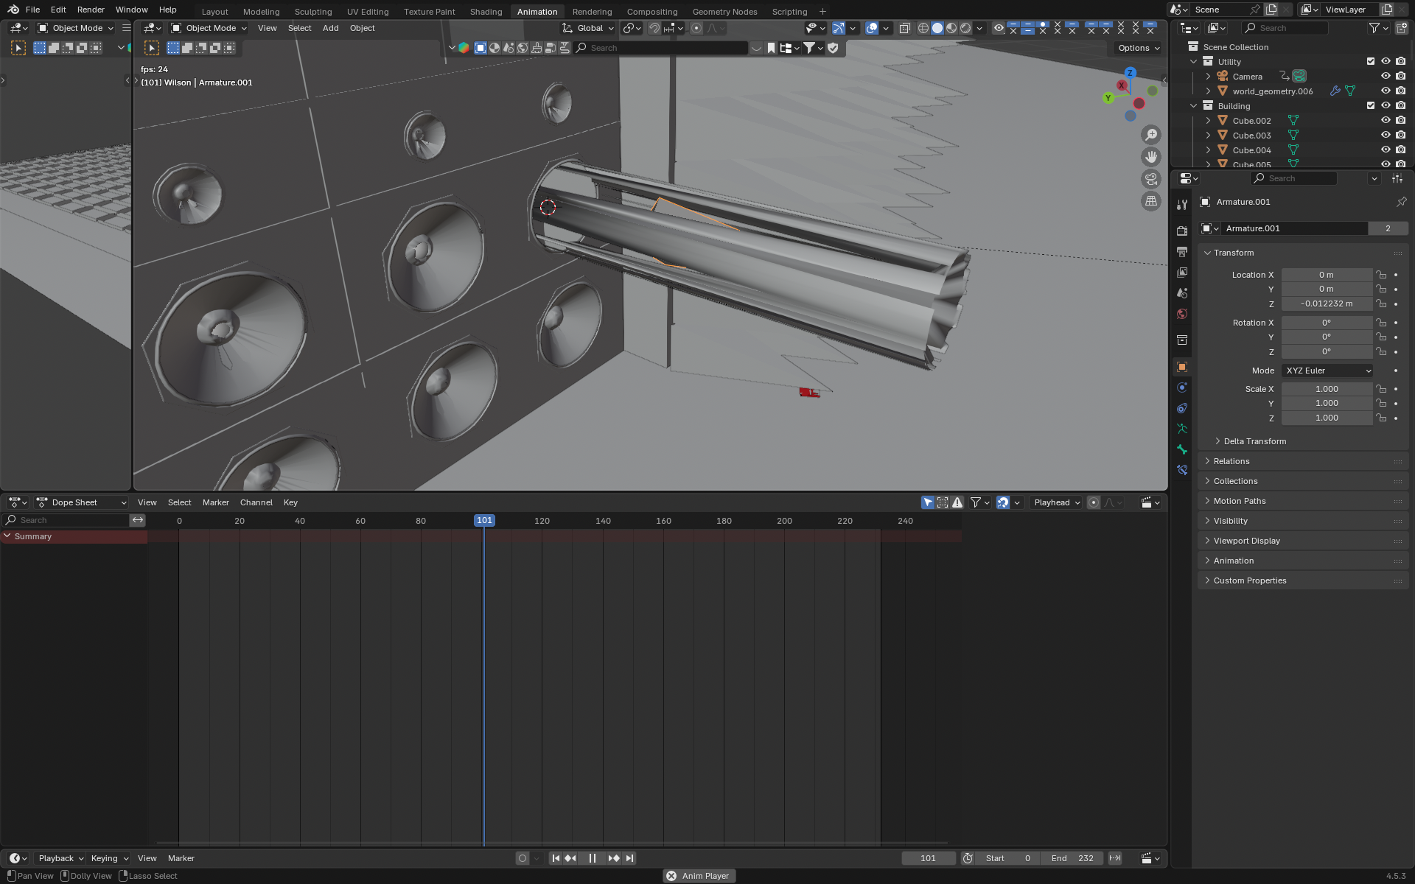Click the pan hand icon in viewport
This screenshot has height=884, width=1415.
1150,157
